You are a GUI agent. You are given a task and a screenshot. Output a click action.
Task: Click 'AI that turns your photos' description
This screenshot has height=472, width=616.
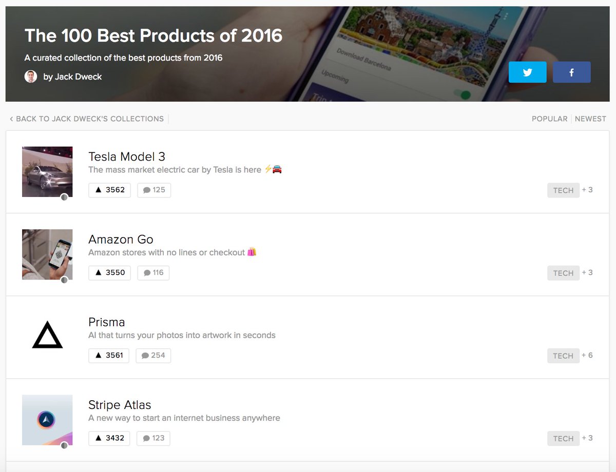182,335
